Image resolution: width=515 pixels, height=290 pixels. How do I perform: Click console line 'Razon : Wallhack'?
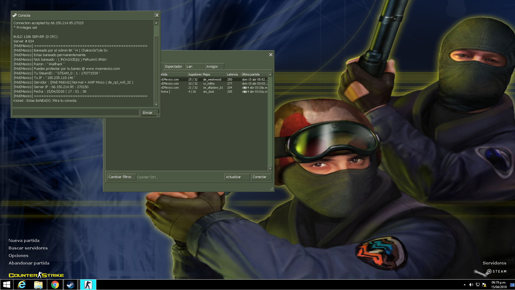pyautogui.click(x=39, y=64)
